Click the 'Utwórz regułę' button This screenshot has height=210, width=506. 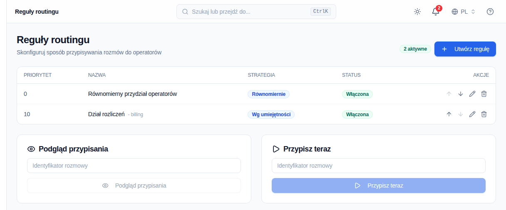(x=465, y=49)
